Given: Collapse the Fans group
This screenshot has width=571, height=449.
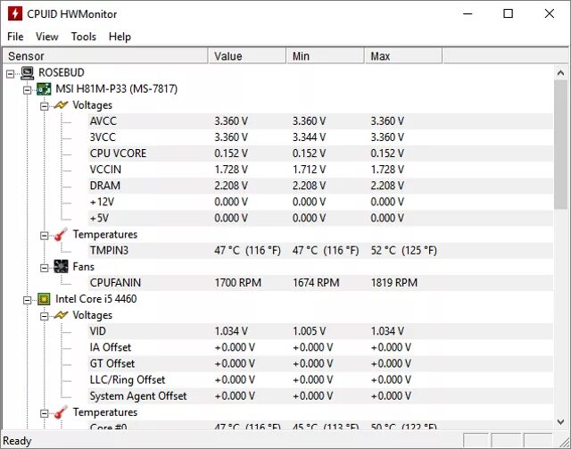Looking at the screenshot, I should pos(44,268).
